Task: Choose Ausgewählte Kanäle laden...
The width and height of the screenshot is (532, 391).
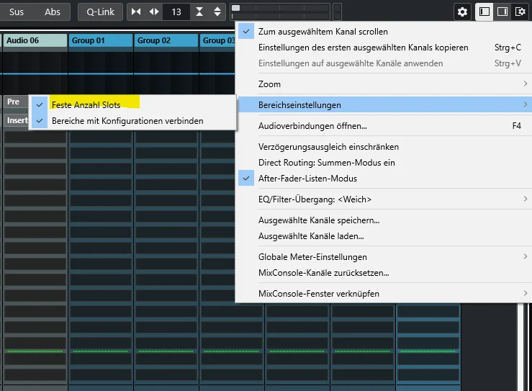Action: (x=384, y=236)
